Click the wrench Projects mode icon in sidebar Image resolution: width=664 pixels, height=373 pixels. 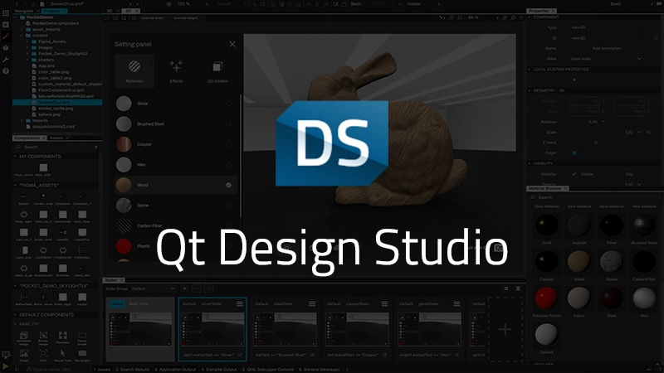pyautogui.click(x=6, y=60)
